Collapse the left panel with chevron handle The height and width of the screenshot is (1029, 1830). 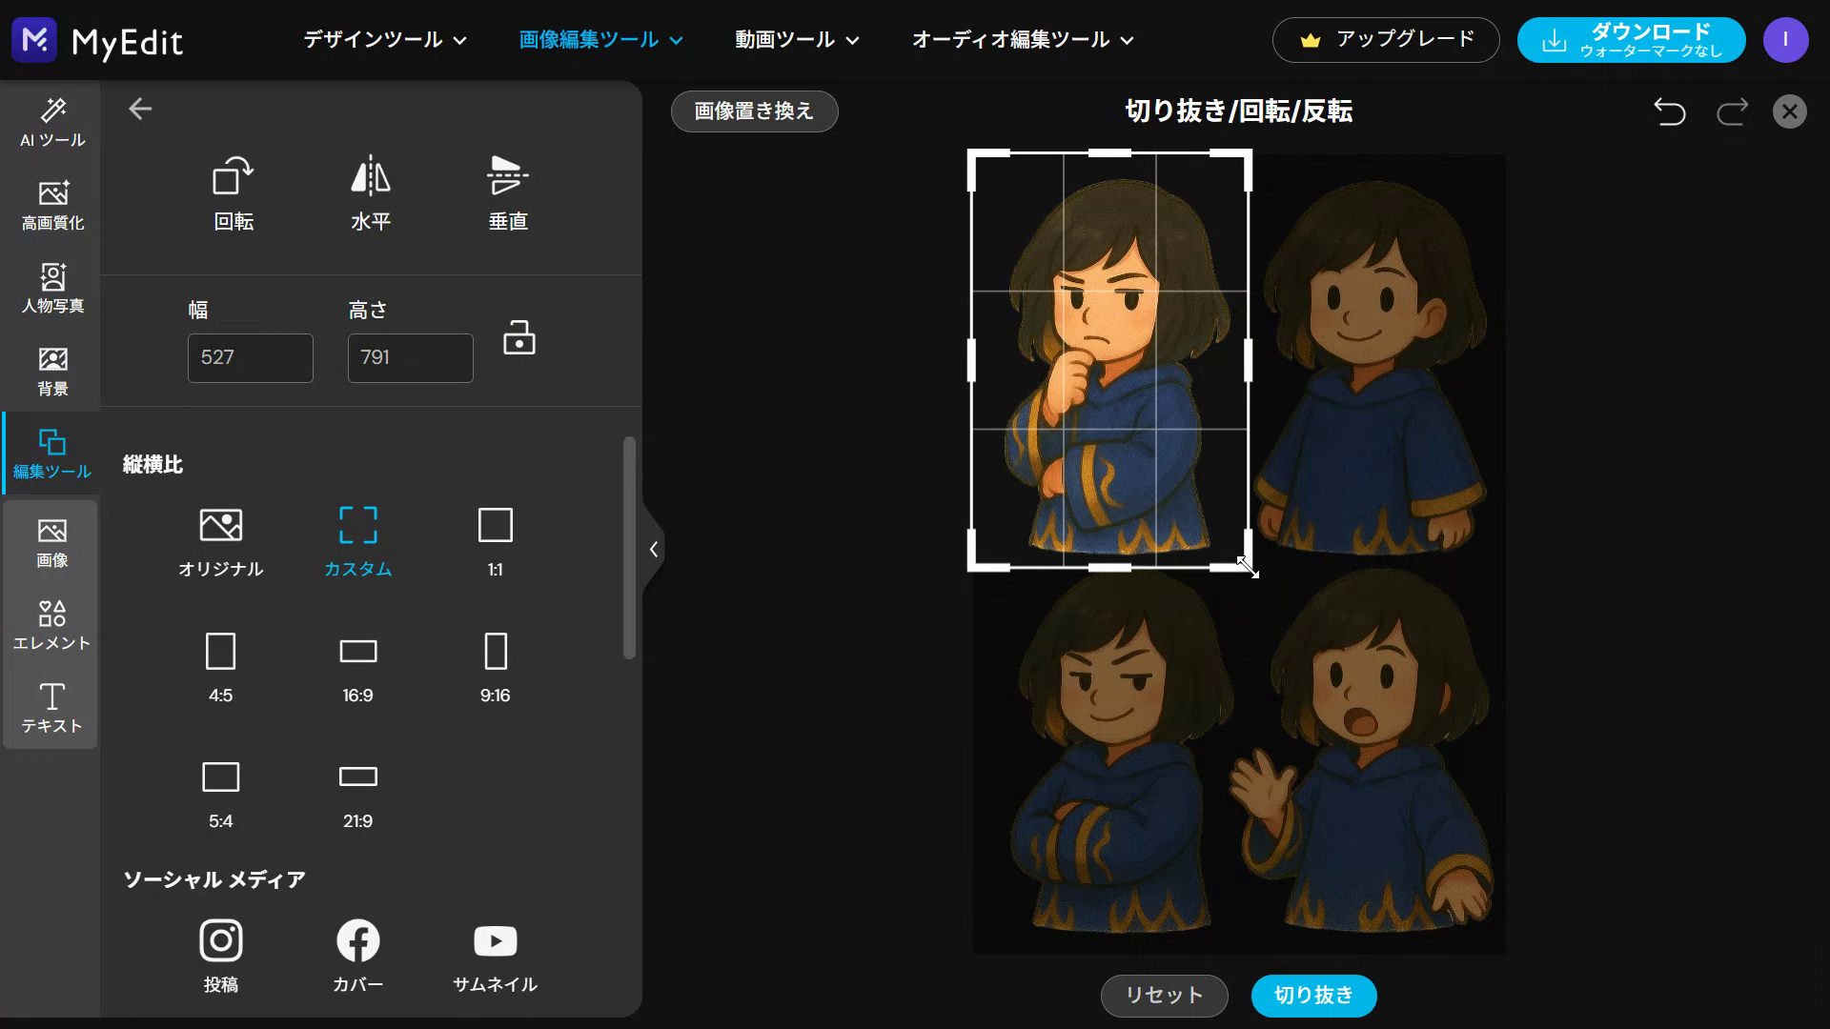click(653, 549)
